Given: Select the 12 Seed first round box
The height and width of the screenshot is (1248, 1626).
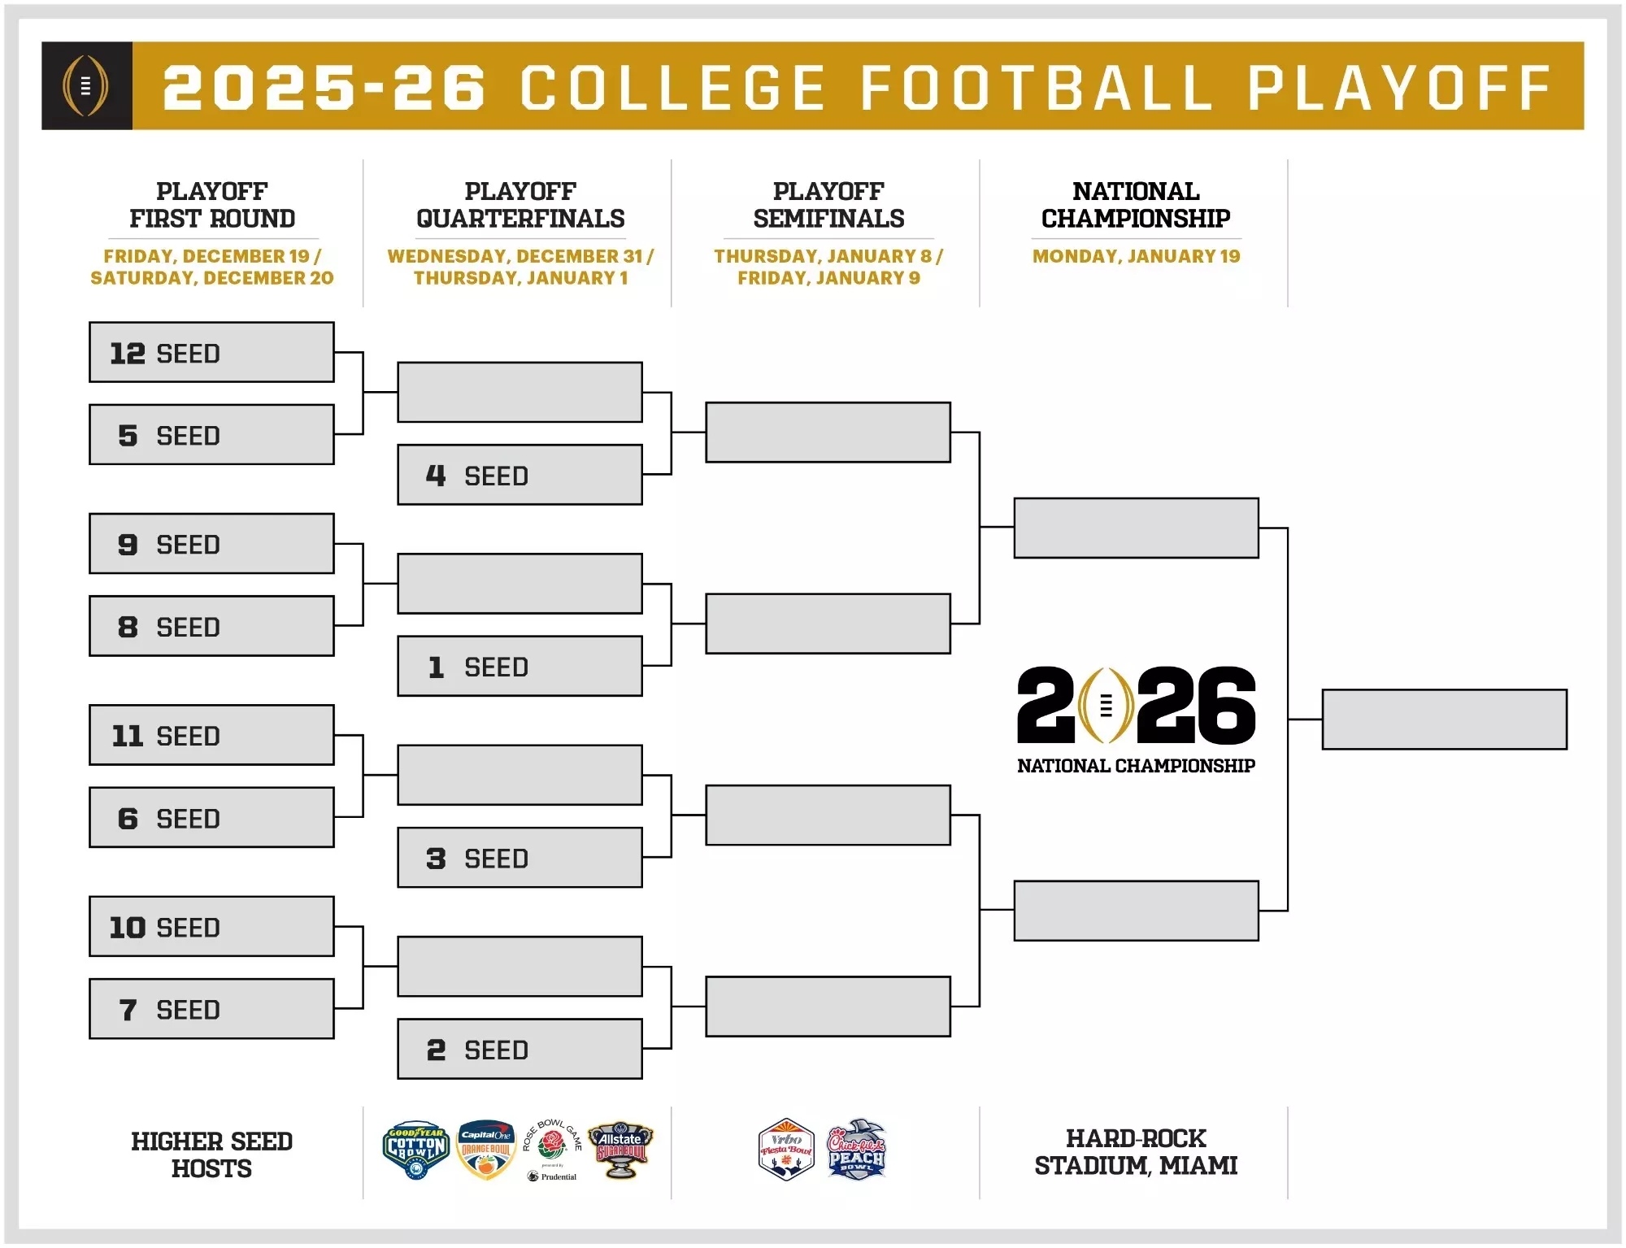Looking at the screenshot, I should pos(211,353).
